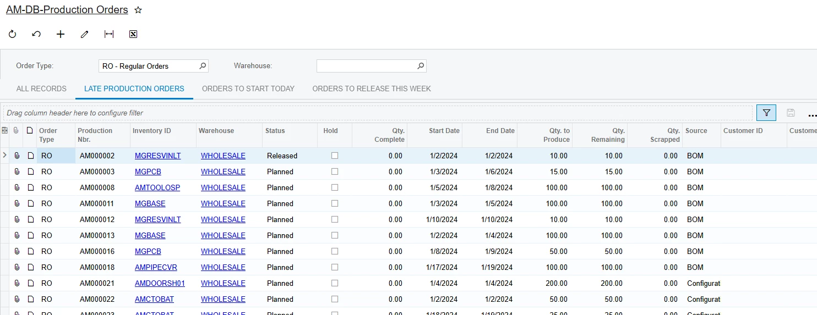
Task: Click the Order Type search magnifier icon
Action: 203,66
